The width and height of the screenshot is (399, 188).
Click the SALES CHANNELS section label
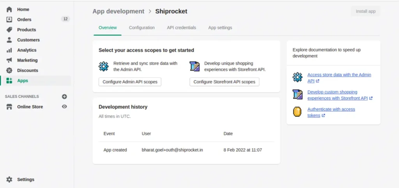click(x=22, y=97)
